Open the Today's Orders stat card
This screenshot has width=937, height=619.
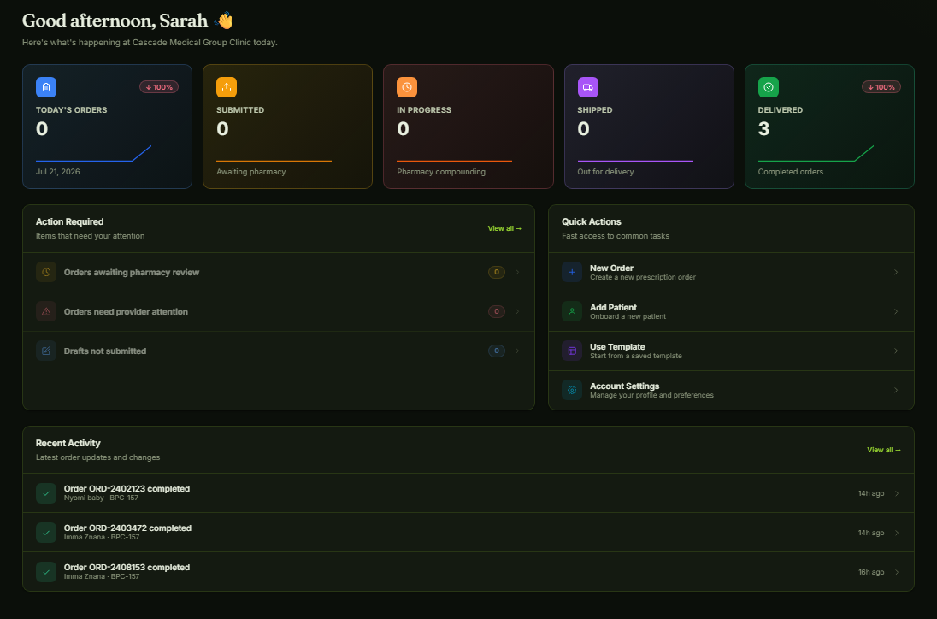107,127
